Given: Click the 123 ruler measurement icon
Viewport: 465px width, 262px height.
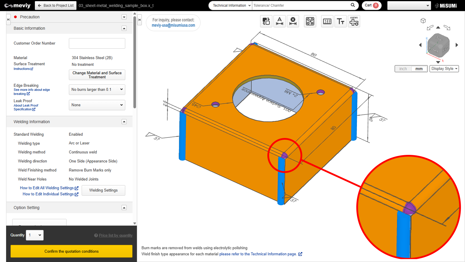Looking at the screenshot, I should click(x=327, y=21).
